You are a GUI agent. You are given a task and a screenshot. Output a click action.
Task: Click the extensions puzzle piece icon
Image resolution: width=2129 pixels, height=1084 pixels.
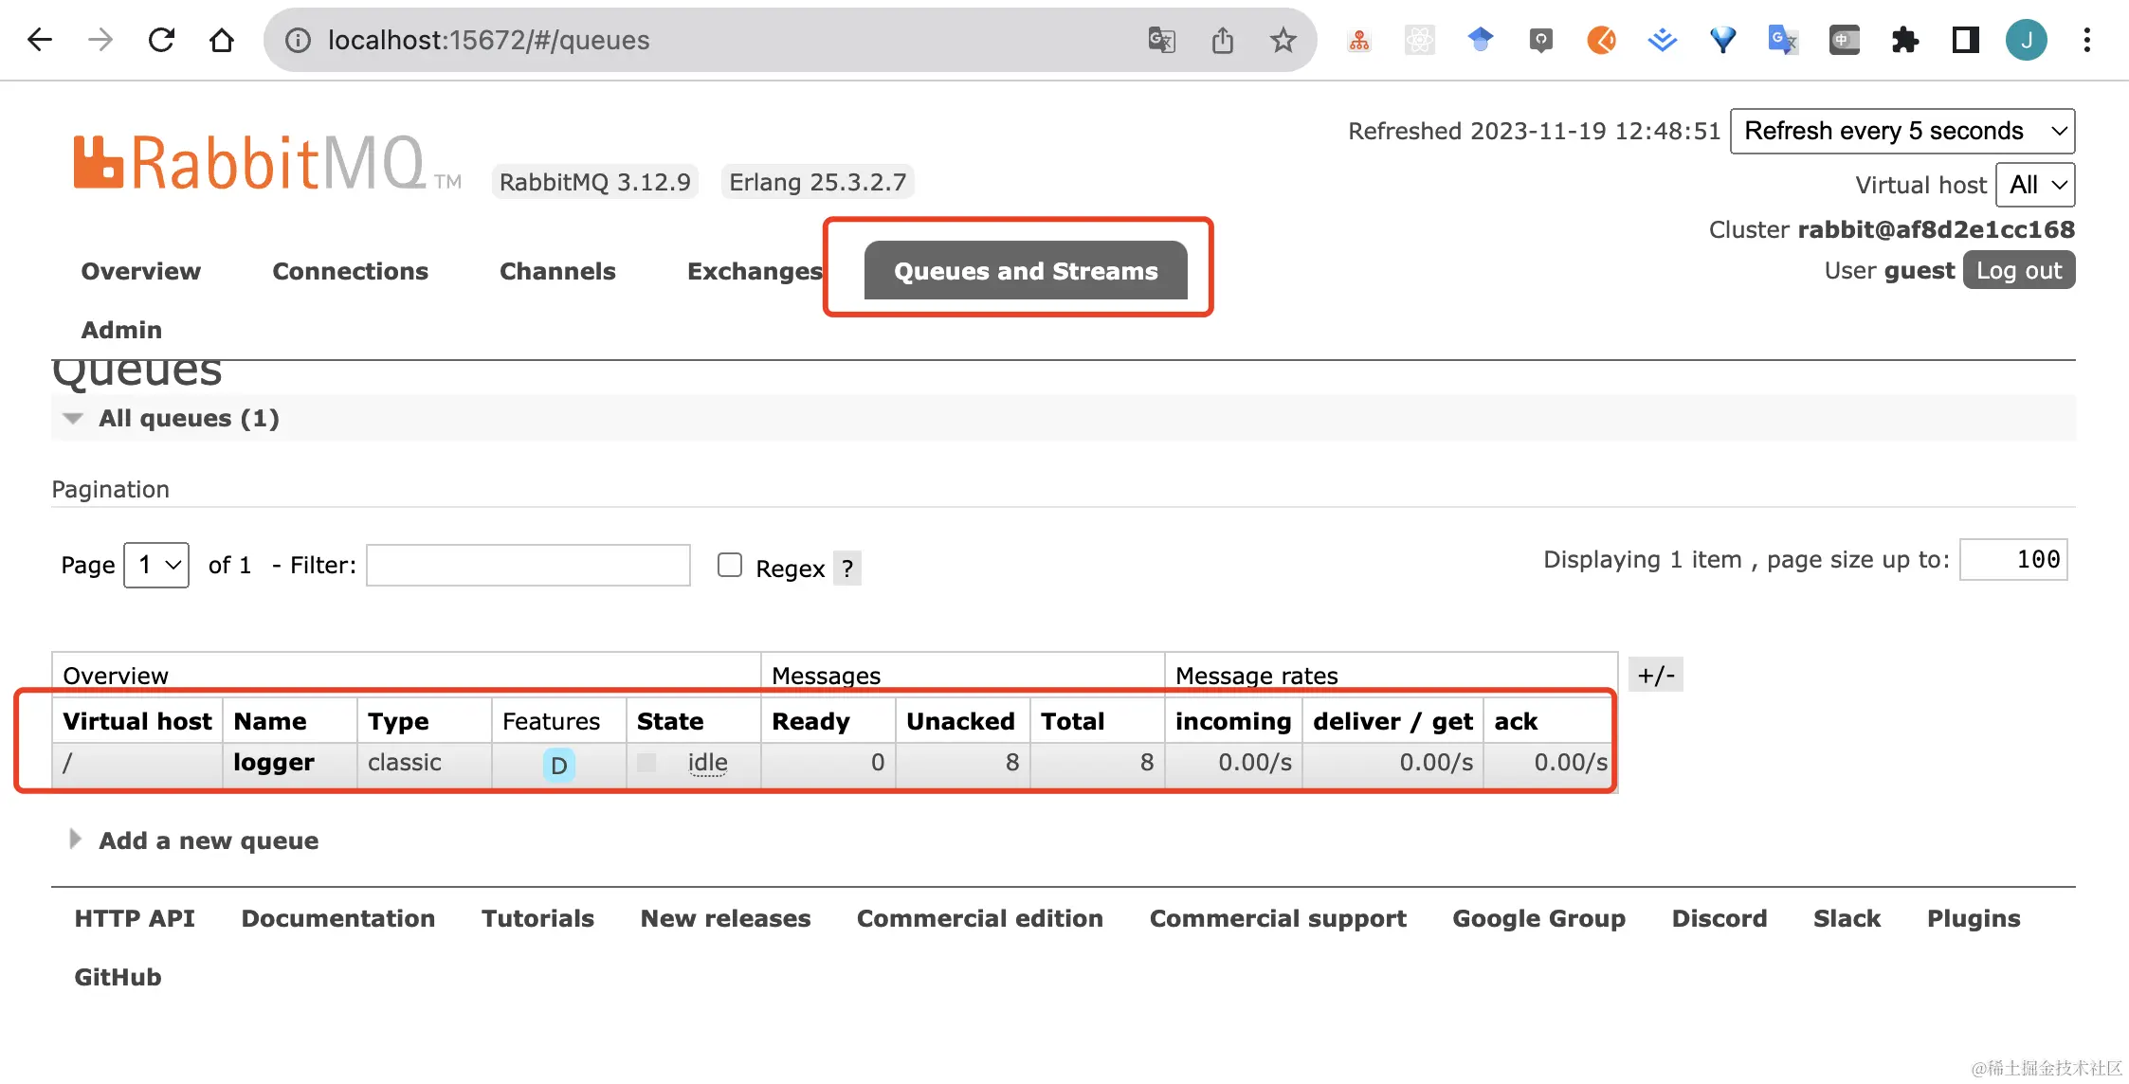click(1905, 40)
